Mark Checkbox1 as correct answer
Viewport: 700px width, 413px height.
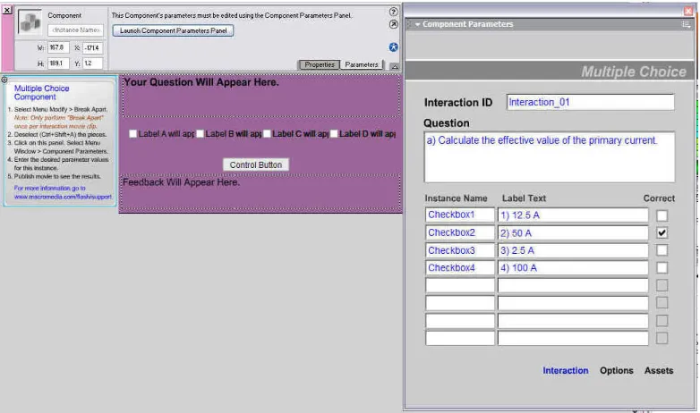[x=662, y=215]
